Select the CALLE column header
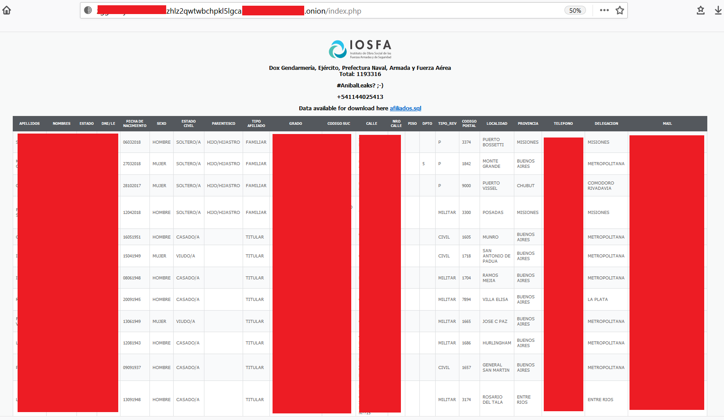Viewport: 724px width, 420px height. click(371, 123)
